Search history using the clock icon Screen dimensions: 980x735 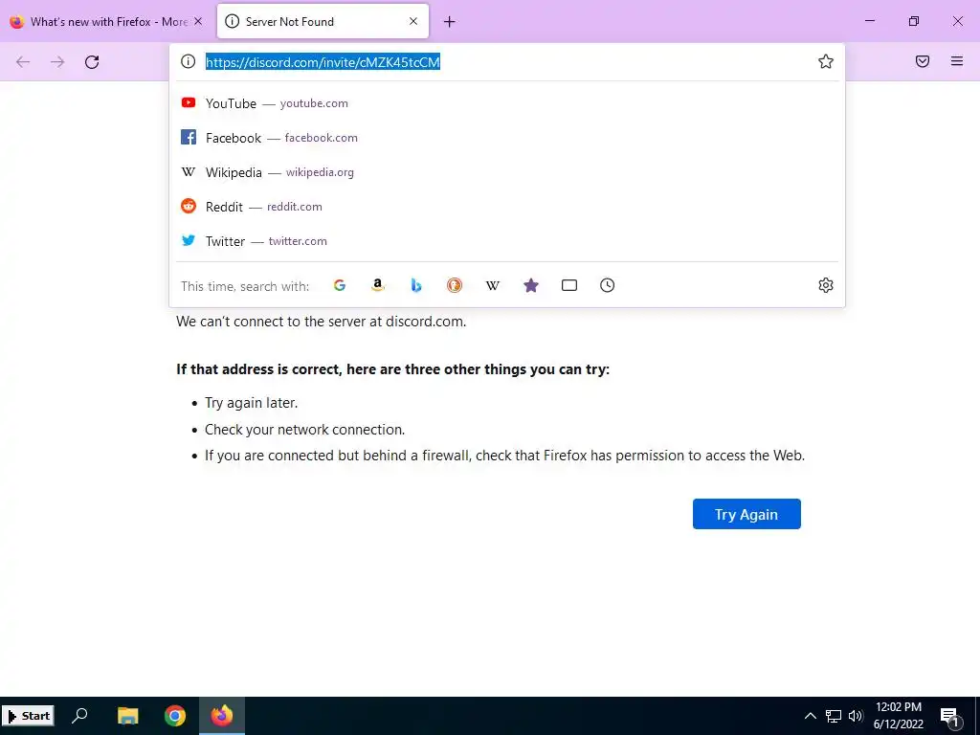(608, 285)
